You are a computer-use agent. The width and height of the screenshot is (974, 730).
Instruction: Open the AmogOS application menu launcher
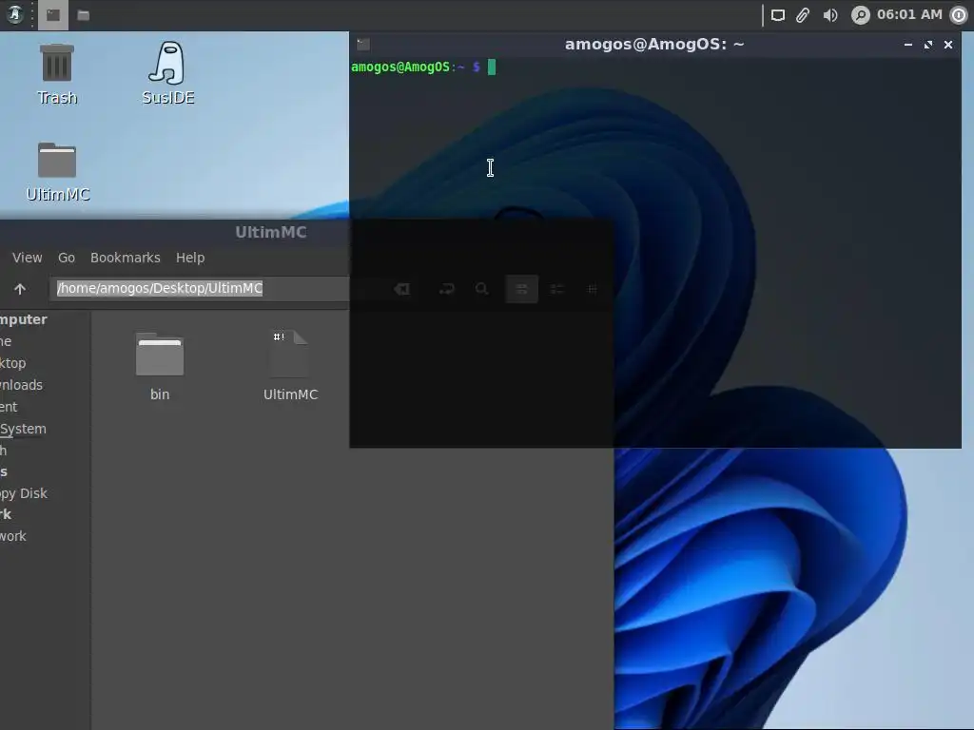13,14
